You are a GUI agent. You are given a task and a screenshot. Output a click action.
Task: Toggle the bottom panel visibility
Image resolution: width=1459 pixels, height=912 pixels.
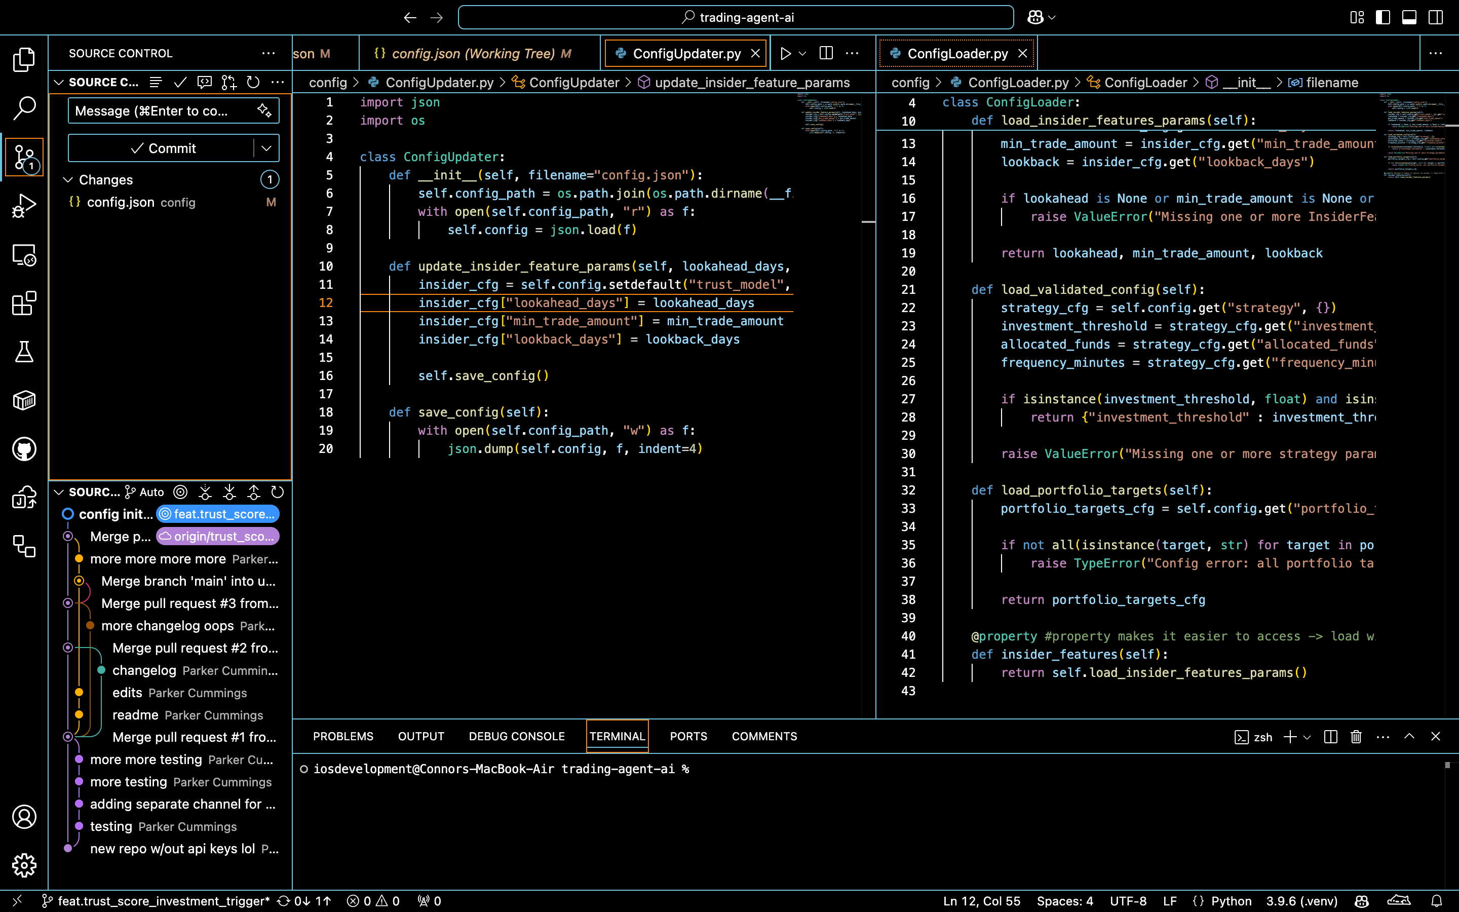coord(1409,18)
